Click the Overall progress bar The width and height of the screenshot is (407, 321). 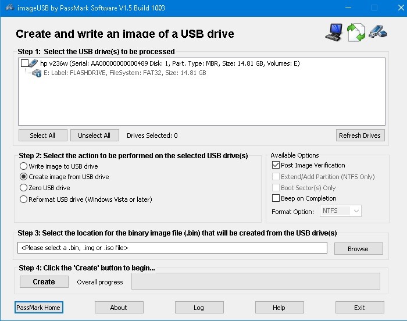256,281
